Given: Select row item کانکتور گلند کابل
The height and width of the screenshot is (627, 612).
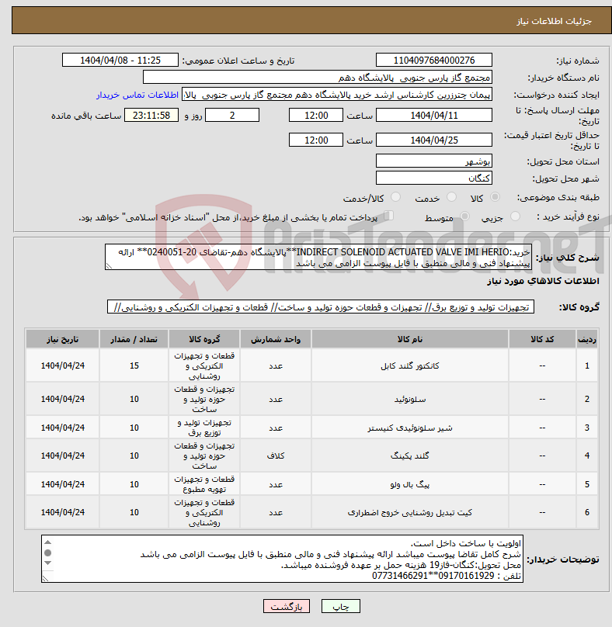Looking at the screenshot, I should pos(410,365).
